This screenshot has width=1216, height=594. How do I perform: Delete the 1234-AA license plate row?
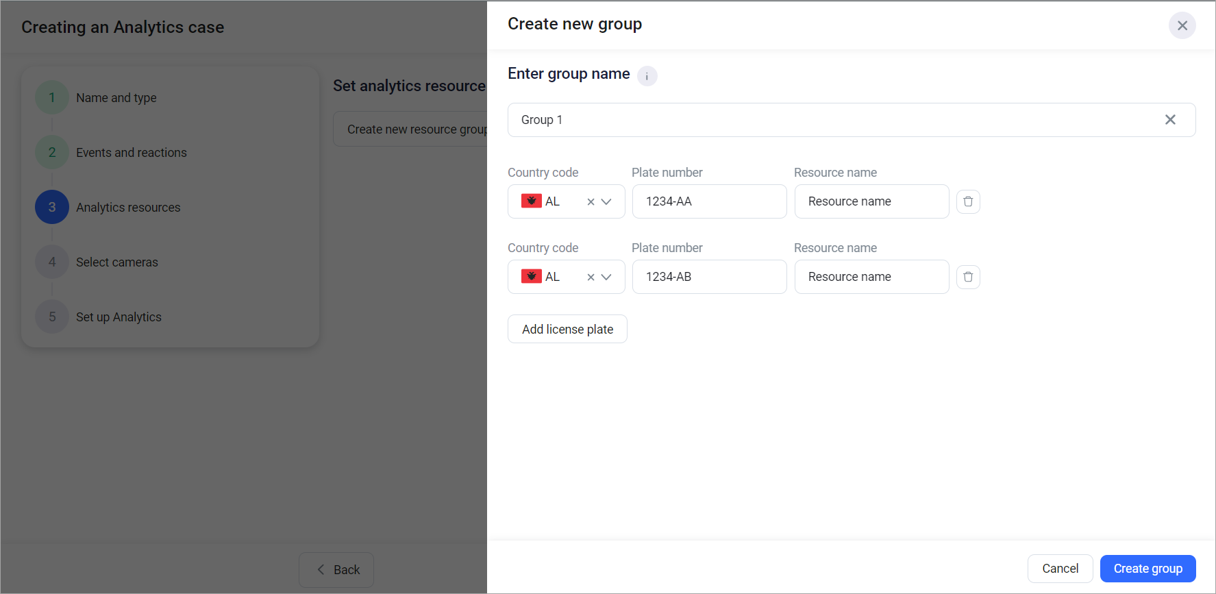coord(967,201)
